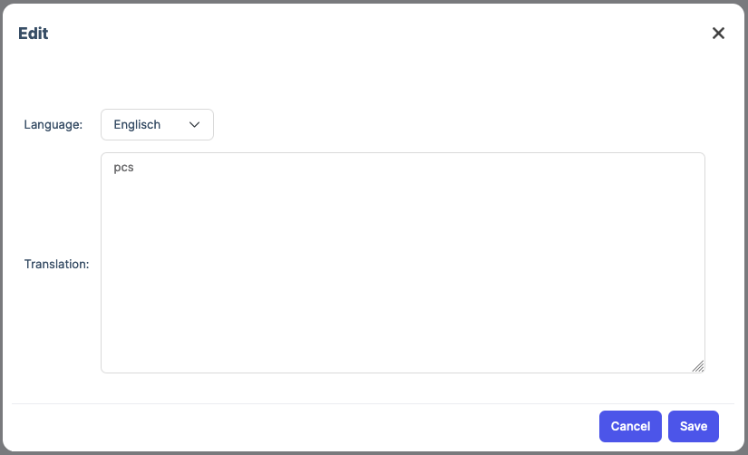Screen dimensions: 748x455
Task: Click the footer area left of Cancel
Action: tap(299, 426)
